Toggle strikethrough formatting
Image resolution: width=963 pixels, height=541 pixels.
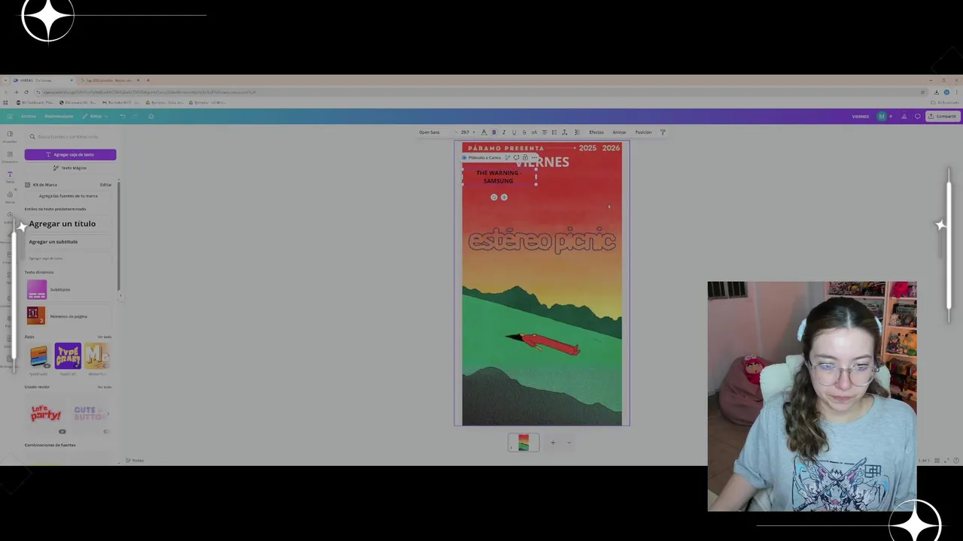524,132
